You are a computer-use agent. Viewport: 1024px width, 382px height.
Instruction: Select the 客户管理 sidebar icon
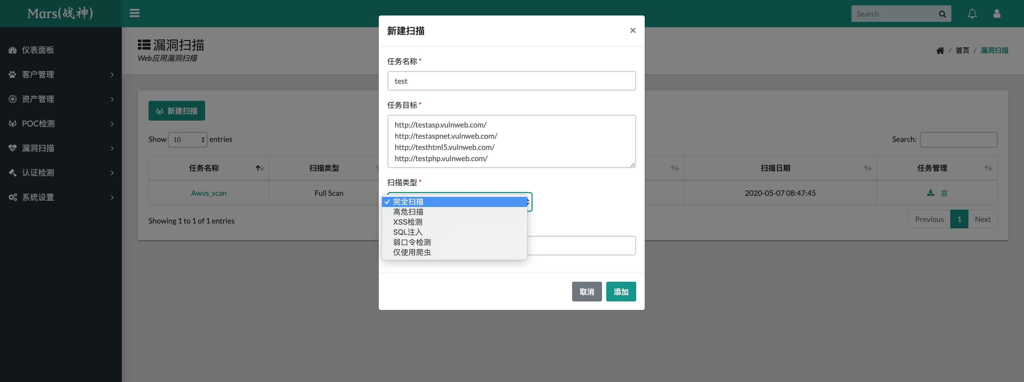point(12,74)
